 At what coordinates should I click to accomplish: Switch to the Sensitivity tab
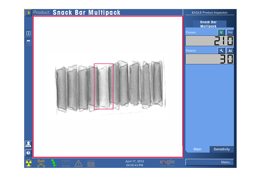222,149
